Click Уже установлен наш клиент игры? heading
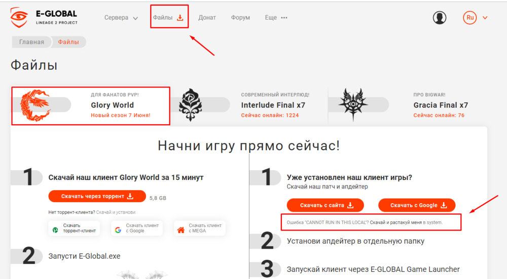507x279 pixels. [x=349, y=177]
